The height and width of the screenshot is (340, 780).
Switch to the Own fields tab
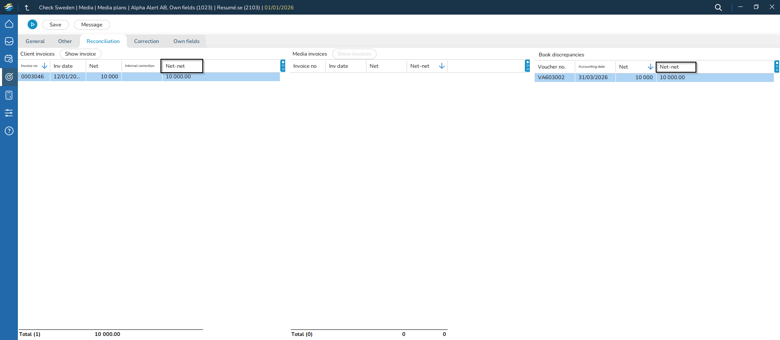(x=186, y=41)
